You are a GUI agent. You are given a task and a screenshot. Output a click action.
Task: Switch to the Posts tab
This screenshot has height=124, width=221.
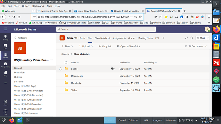82,38
